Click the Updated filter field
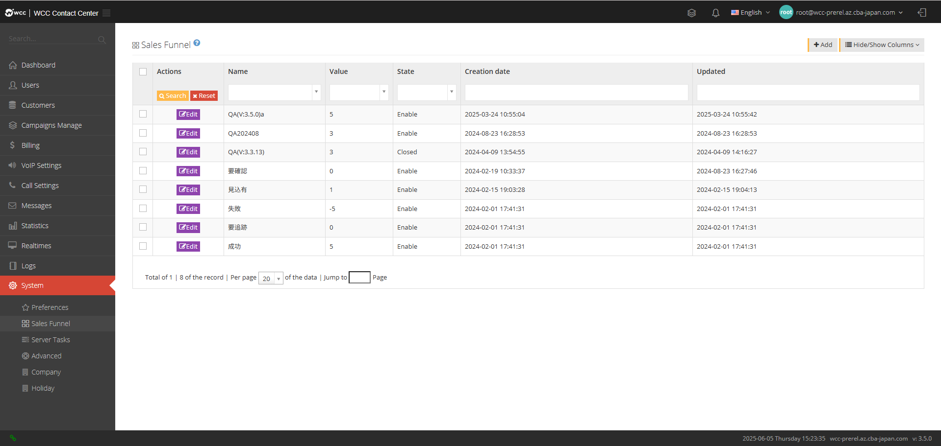 coord(808,93)
